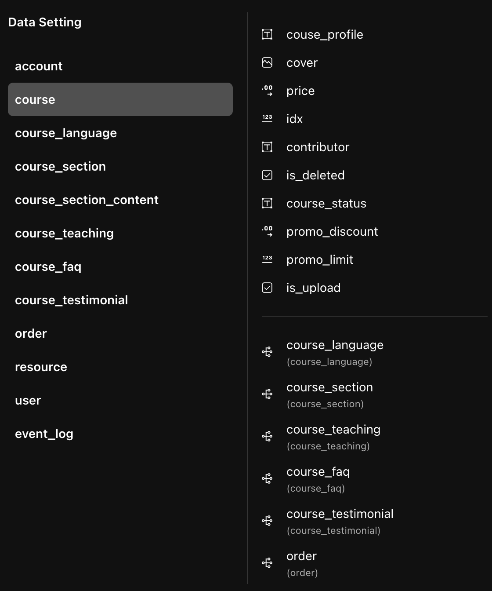The width and height of the screenshot is (492, 591).
Task: Click the checkbox icon next to is_deleted
Action: [x=267, y=175]
